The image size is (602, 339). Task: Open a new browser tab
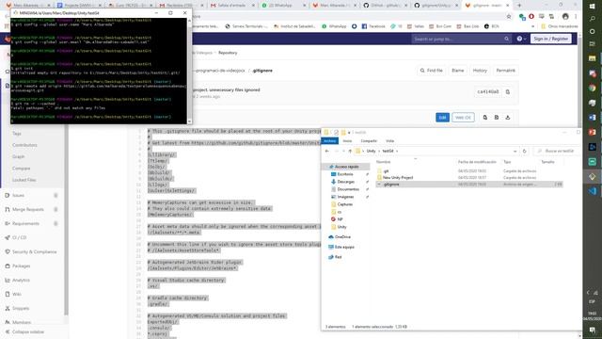tap(519, 6)
